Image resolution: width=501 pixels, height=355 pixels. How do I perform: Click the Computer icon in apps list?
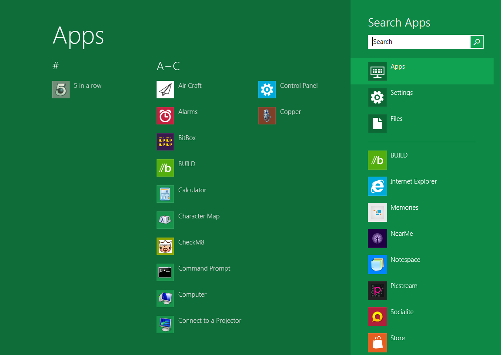tap(165, 298)
